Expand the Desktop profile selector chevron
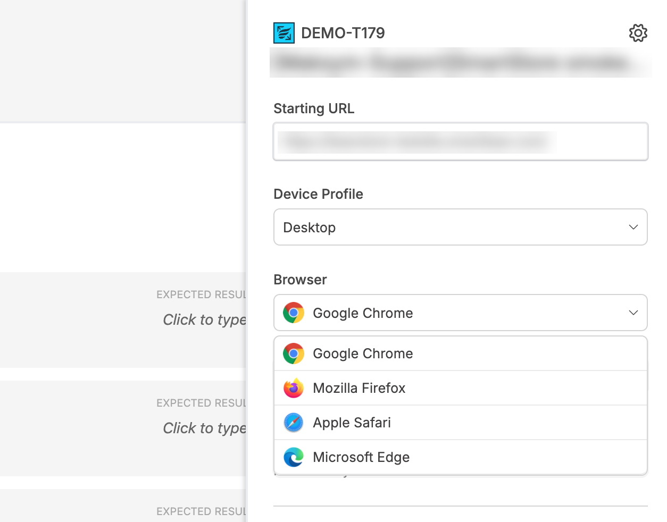Viewport: 667px width, 522px height. click(633, 227)
